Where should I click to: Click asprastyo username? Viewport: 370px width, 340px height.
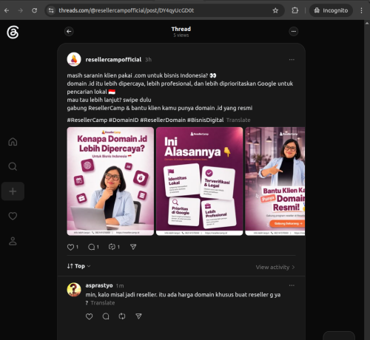coord(99,285)
